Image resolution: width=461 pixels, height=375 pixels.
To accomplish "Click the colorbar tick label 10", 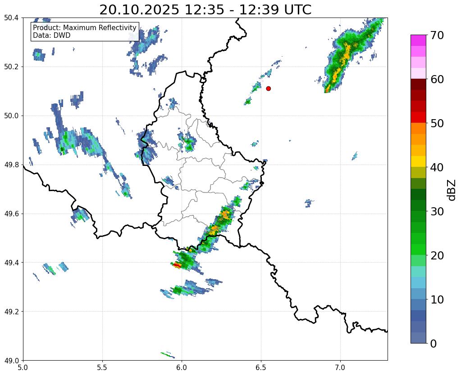I will [437, 299].
